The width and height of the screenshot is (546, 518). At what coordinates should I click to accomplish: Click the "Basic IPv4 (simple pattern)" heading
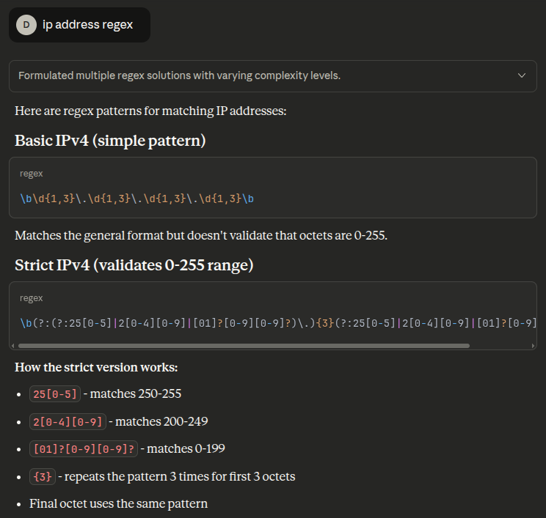[110, 141]
